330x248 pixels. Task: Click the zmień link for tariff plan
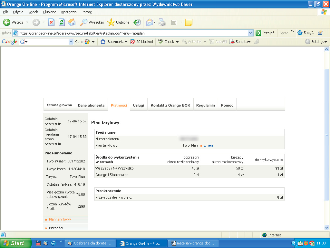(x=208, y=145)
